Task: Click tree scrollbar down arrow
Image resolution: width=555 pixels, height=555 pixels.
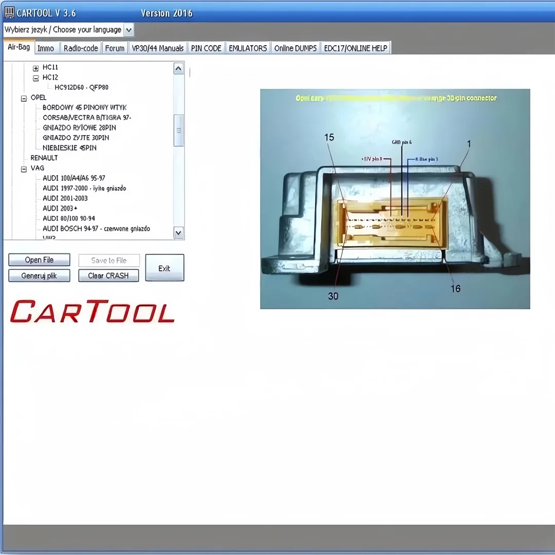Action: 178,233
